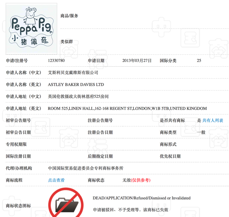Click the 申请/注册号 label

(x=17, y=61)
